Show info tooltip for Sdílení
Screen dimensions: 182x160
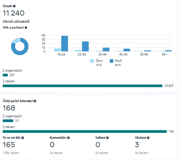click(108, 138)
